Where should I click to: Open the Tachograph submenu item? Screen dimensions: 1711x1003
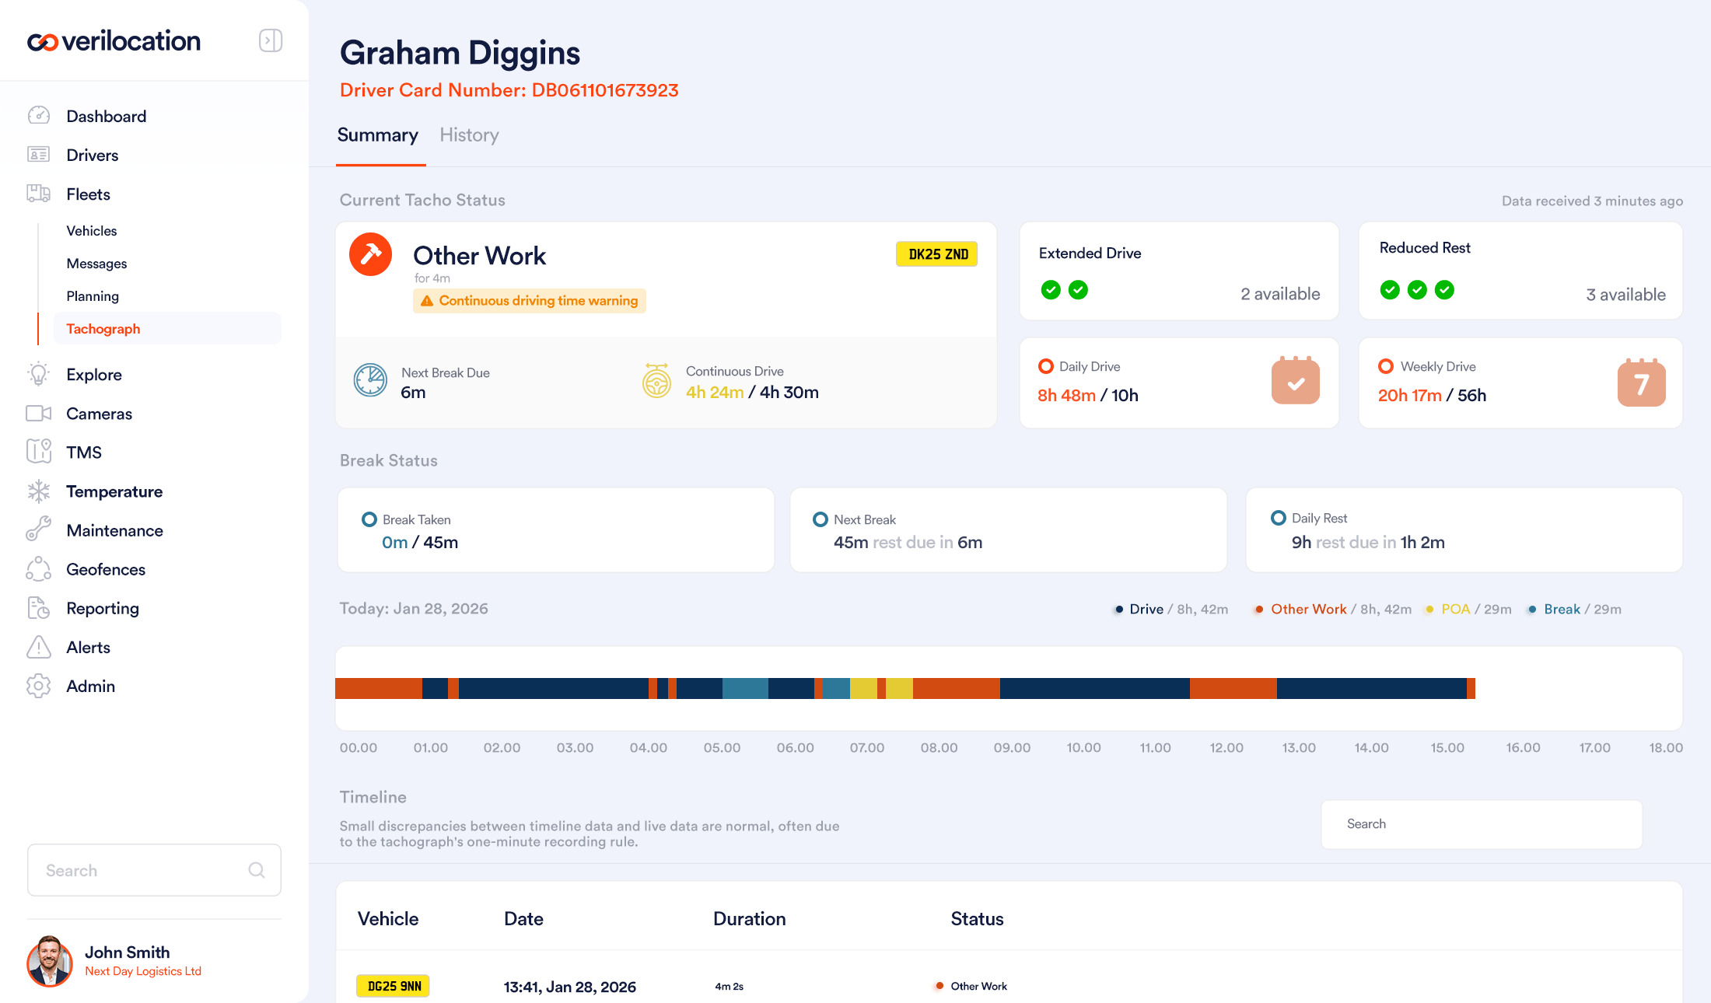click(x=103, y=329)
